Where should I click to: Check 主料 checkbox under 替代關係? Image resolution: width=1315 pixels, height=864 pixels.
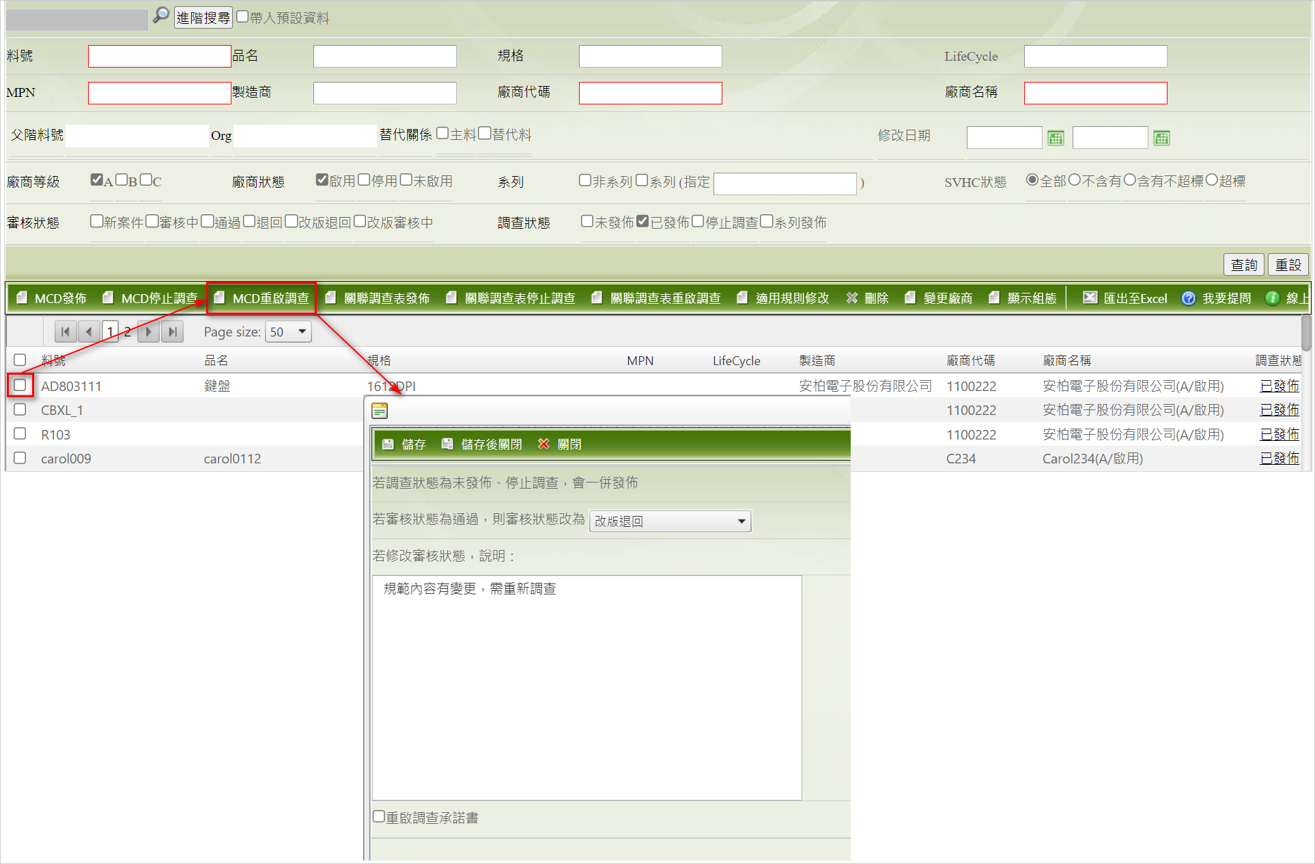tap(442, 133)
